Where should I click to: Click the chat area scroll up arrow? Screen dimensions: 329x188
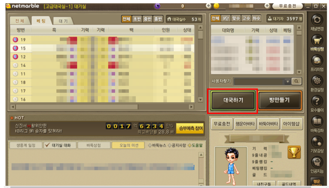[x=201, y=155]
